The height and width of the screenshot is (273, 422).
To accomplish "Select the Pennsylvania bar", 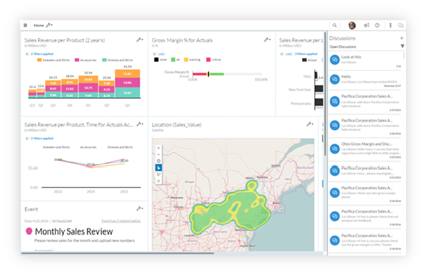I will [x=319, y=102].
